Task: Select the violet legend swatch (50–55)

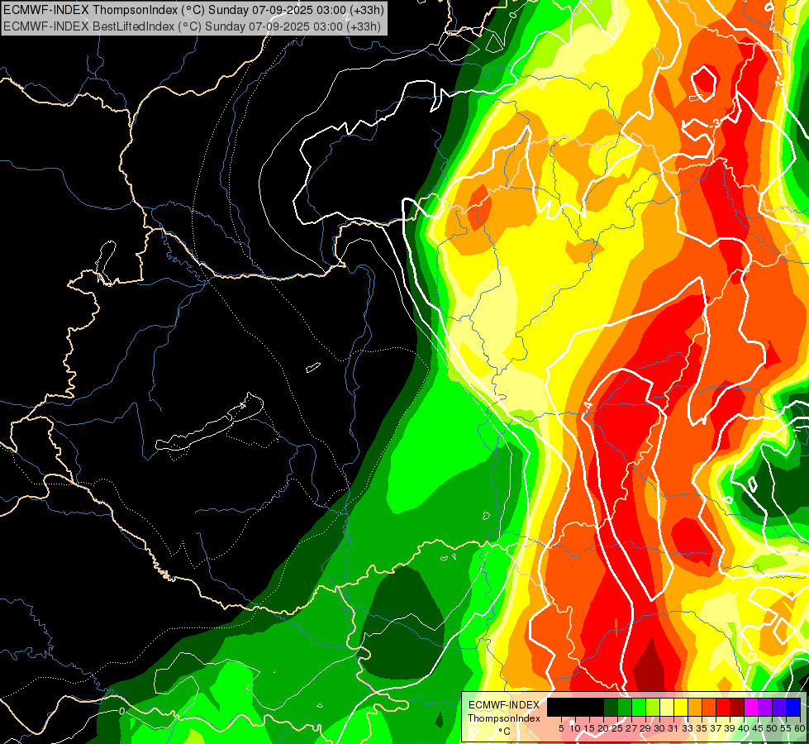Action: [779, 708]
